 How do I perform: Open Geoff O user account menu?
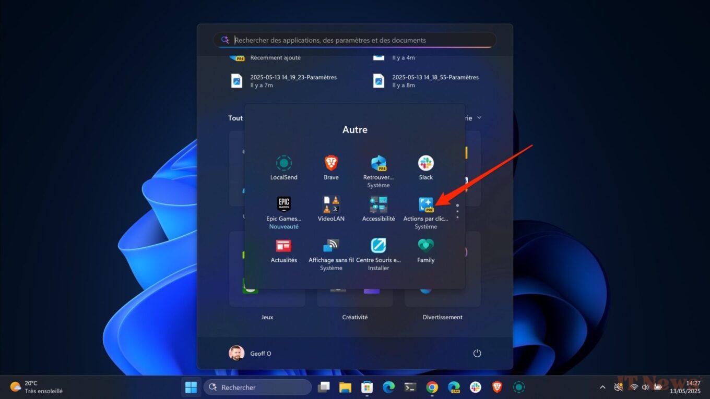pos(250,353)
